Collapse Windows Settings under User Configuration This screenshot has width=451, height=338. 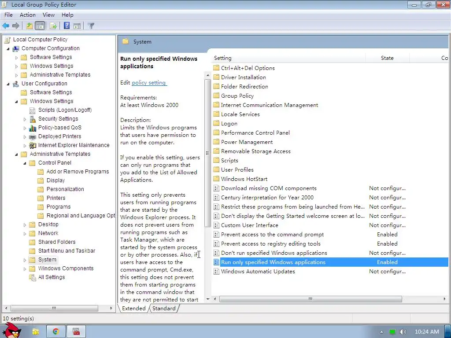(16, 102)
